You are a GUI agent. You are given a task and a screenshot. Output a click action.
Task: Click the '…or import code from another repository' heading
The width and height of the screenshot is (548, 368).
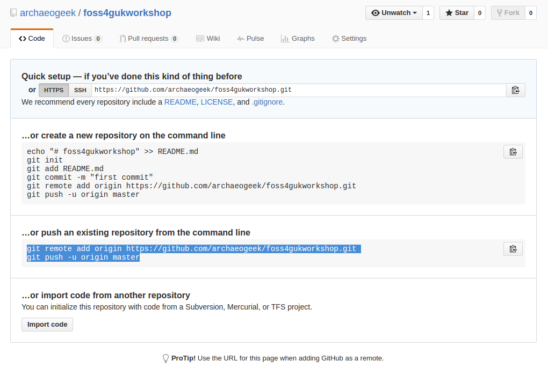[106, 296]
